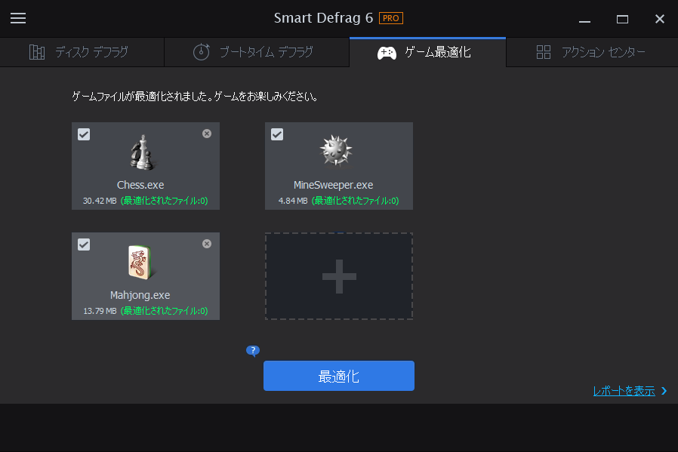Click the PRO badge in title
This screenshot has height=452, width=678.
click(391, 18)
